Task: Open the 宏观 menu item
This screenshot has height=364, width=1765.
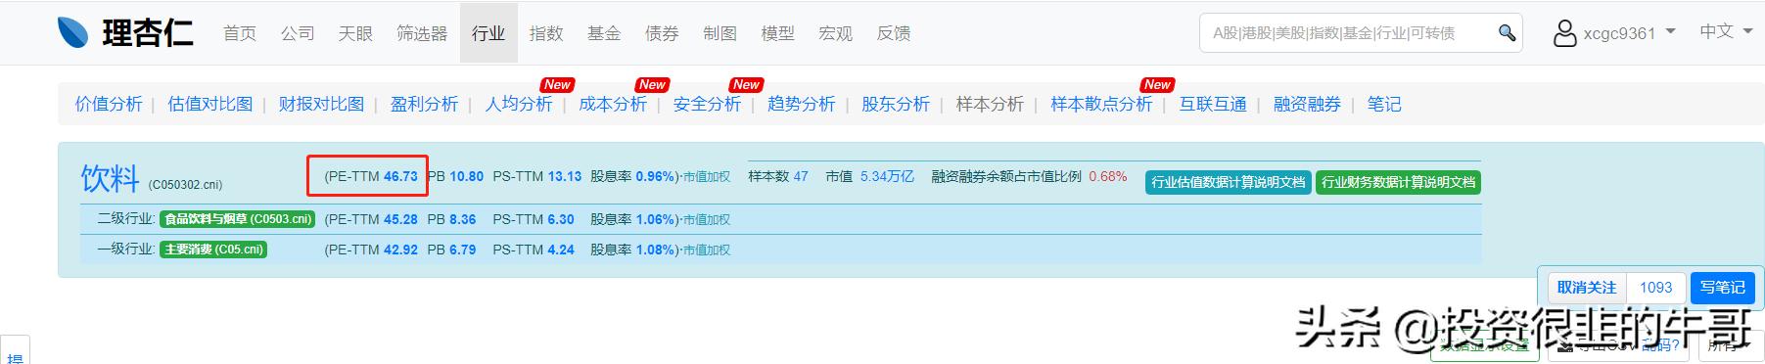Action: tap(835, 33)
